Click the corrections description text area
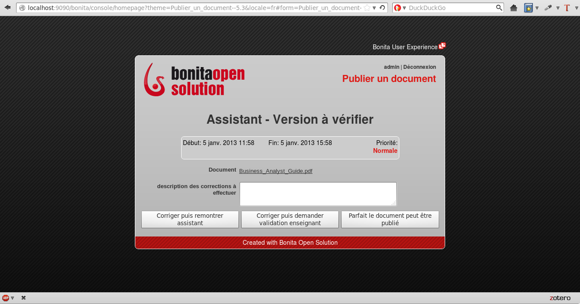Screen dimensions: 580x304 318,194
